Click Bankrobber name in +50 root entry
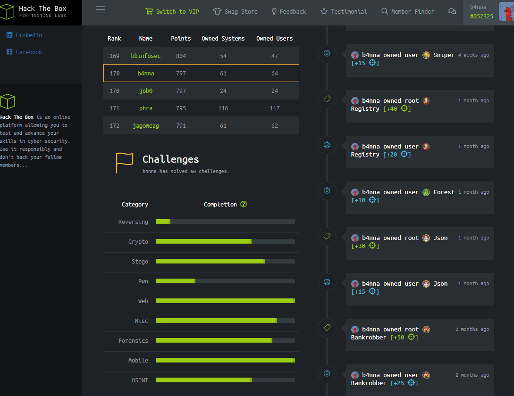The height and width of the screenshot is (396, 514). (x=369, y=338)
